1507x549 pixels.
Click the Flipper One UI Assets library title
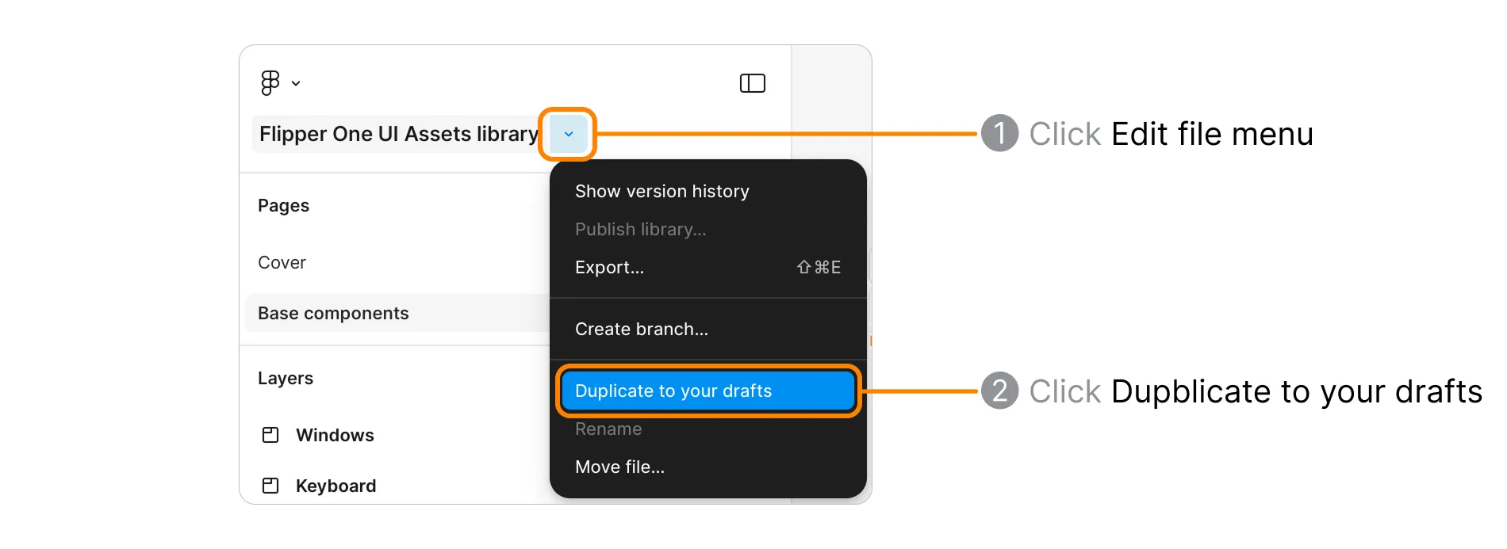coord(399,134)
